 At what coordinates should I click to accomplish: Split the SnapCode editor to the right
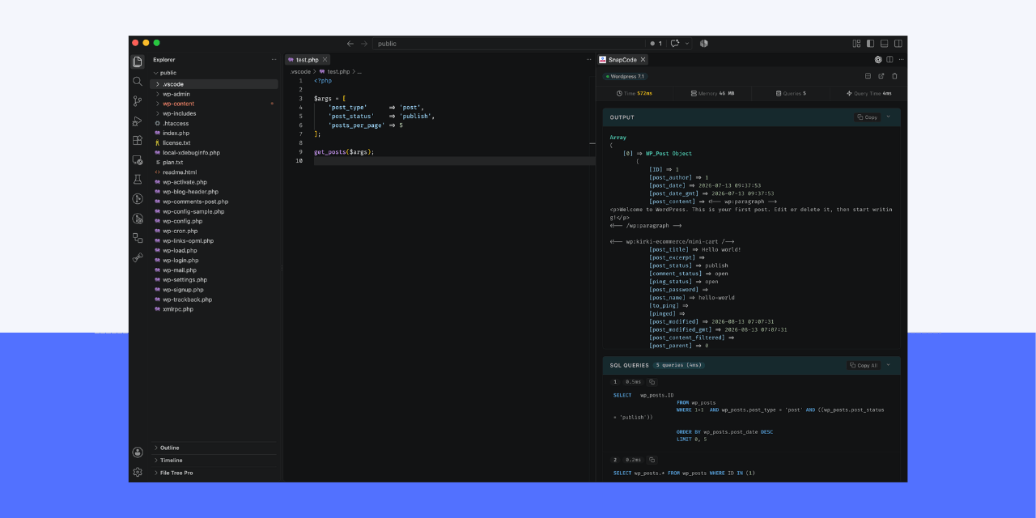pyautogui.click(x=890, y=59)
